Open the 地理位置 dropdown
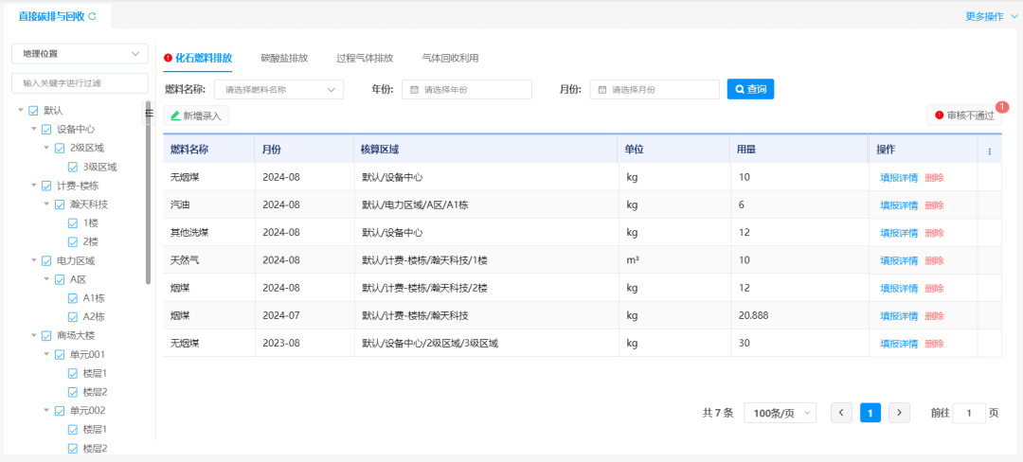 point(80,54)
